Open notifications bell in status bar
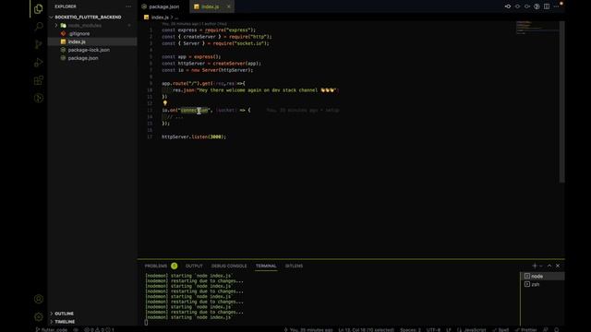The image size is (591, 332). (x=556, y=329)
